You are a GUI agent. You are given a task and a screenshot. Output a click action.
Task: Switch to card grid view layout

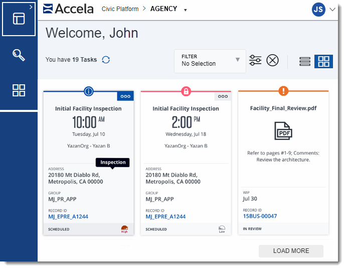tap(323, 61)
